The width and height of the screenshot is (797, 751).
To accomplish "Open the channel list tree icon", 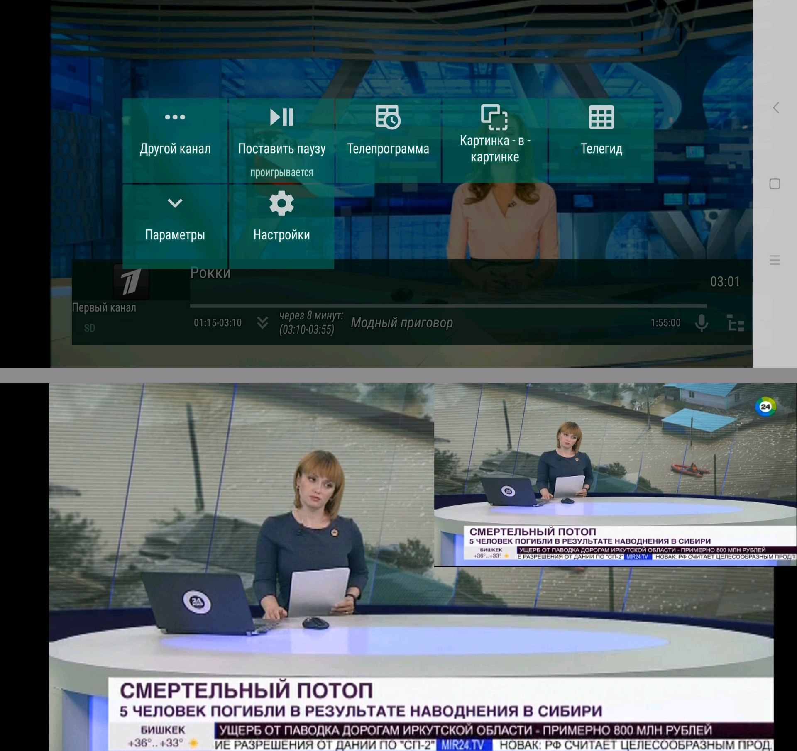I will coord(736,323).
